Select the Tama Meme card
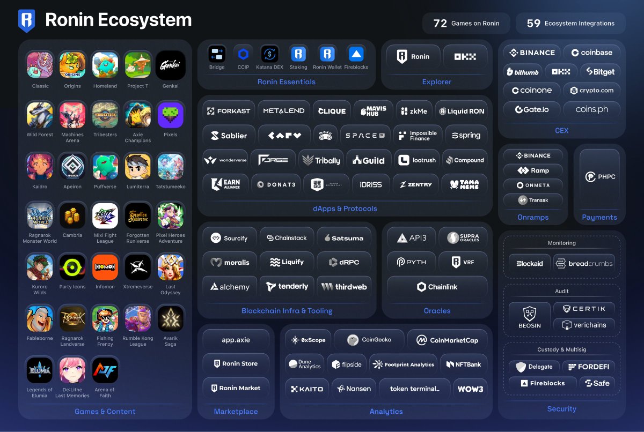This screenshot has height=432, width=644. tap(464, 184)
